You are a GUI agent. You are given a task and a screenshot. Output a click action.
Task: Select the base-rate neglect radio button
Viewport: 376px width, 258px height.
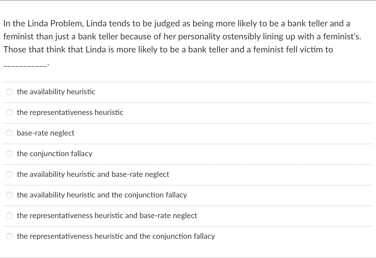pyautogui.click(x=9, y=133)
